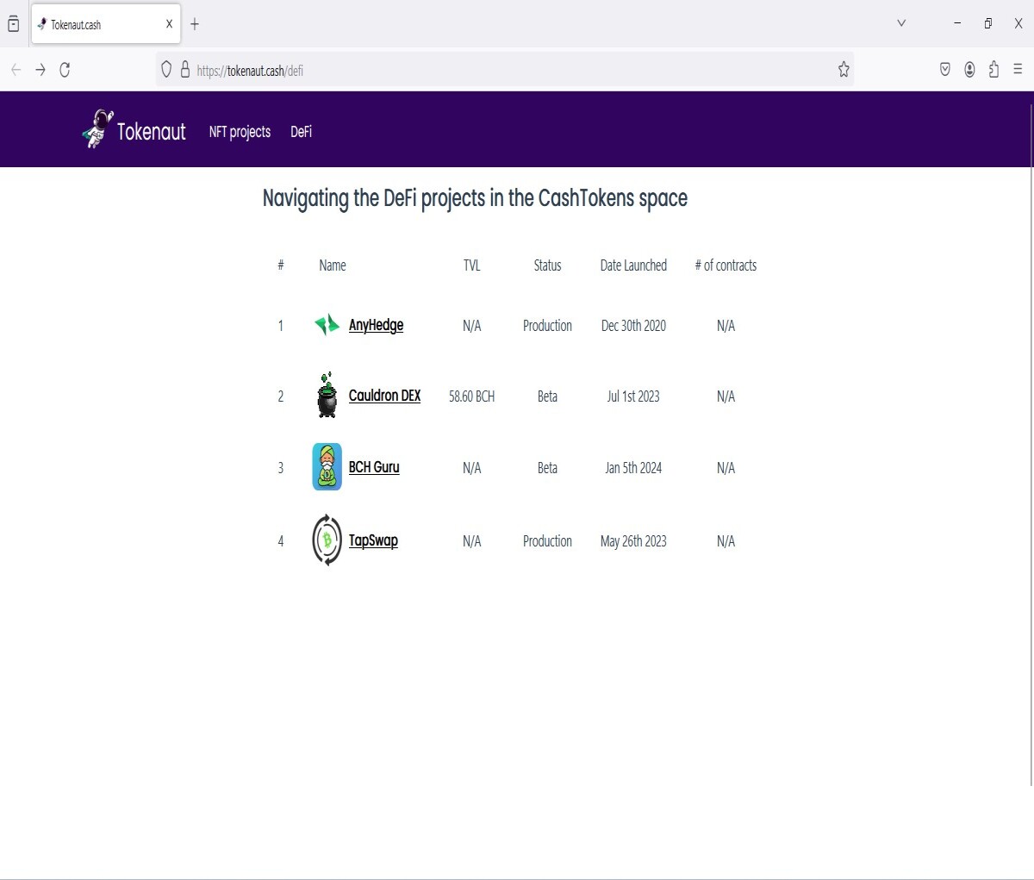Viewport: 1034px width, 880px height.
Task: Bookmark this page with the star icon
Action: click(844, 70)
